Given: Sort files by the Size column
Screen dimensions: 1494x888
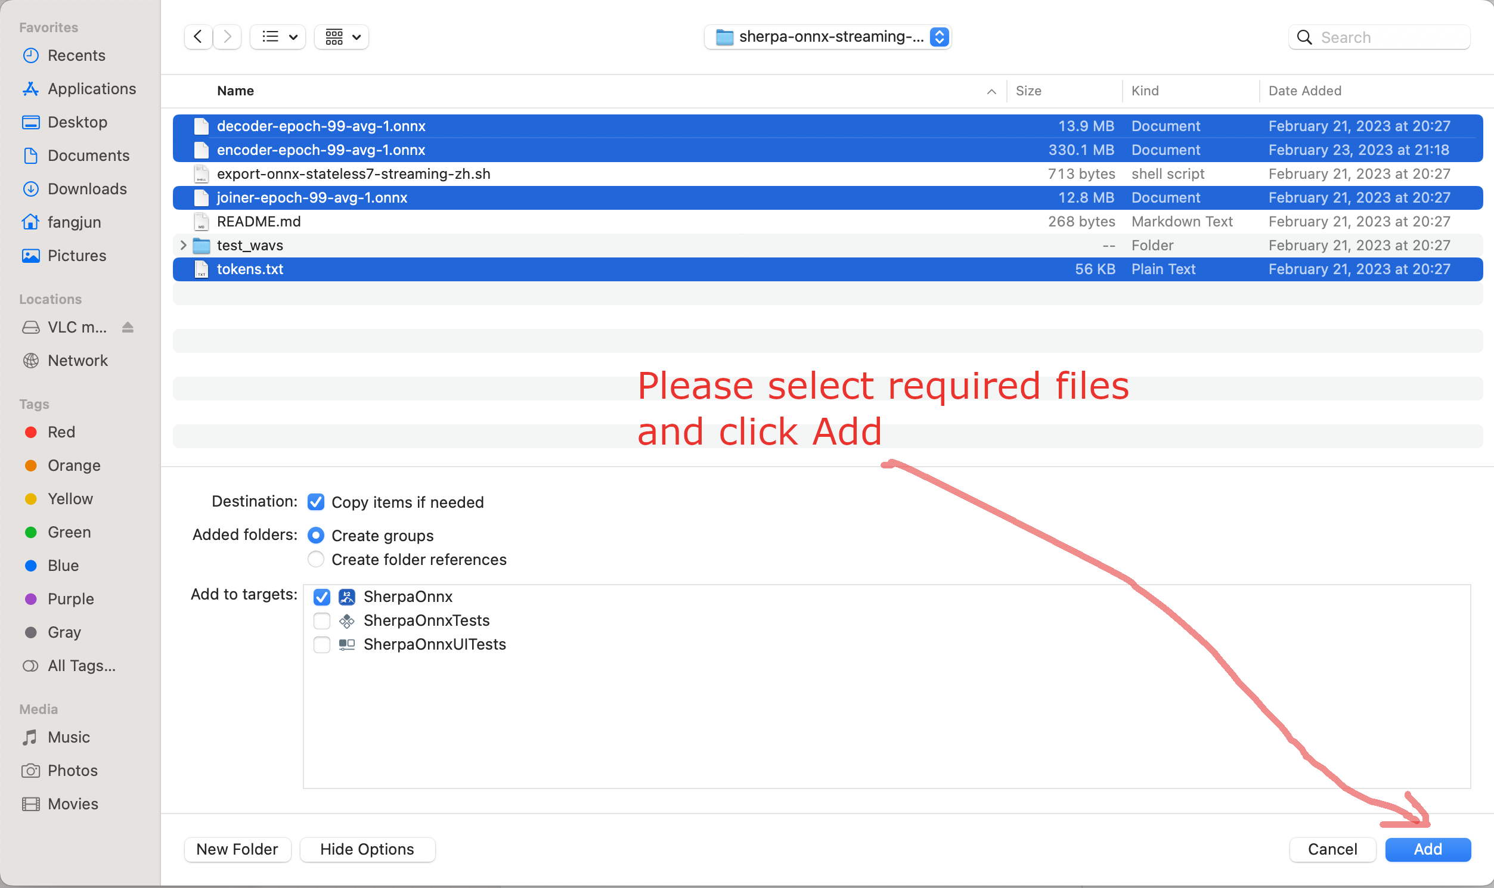Looking at the screenshot, I should [x=1028, y=91].
